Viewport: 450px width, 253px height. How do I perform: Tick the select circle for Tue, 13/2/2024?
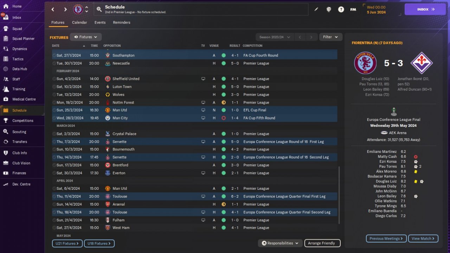[54, 95]
